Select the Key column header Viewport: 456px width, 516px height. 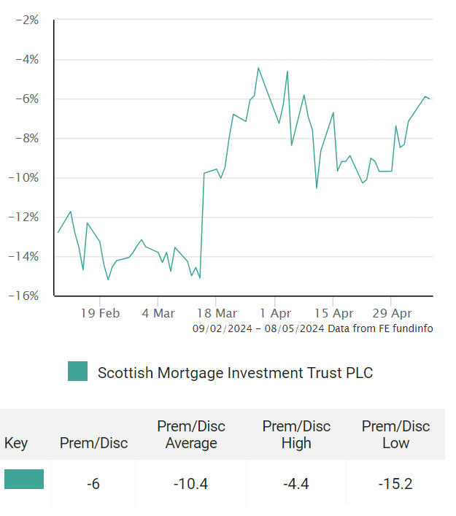tap(16, 443)
